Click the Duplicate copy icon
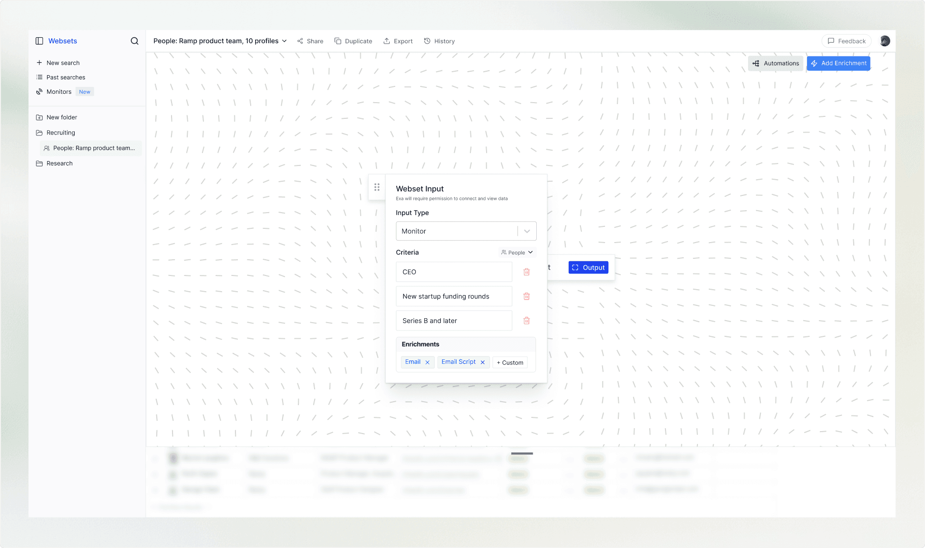 338,41
